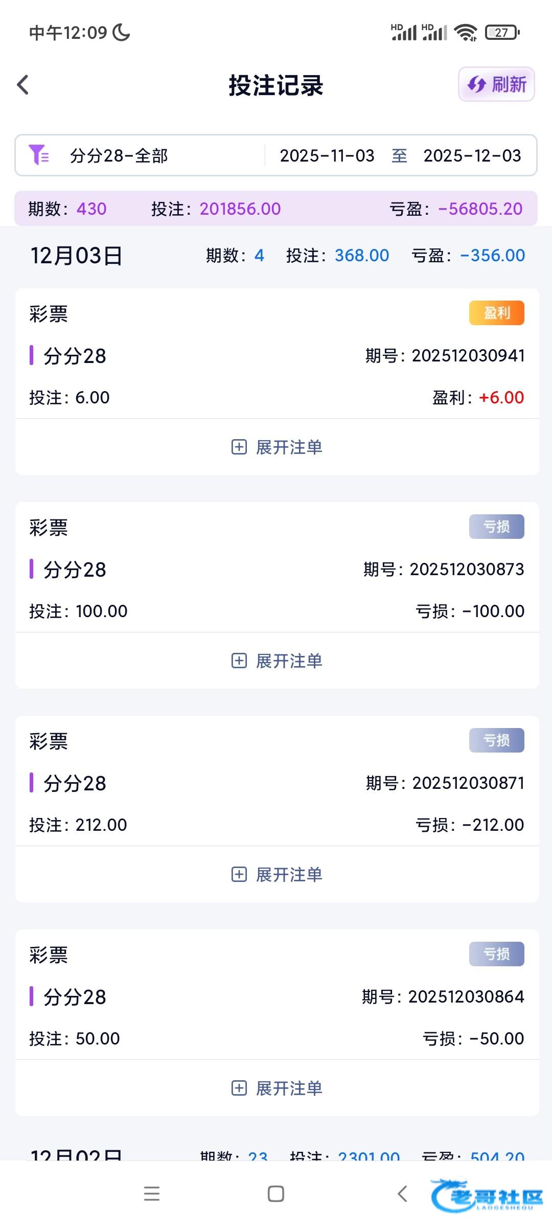Viewport: 552px width, 1227px height.
Task: Tap the back arrow in the header
Action: click(23, 85)
